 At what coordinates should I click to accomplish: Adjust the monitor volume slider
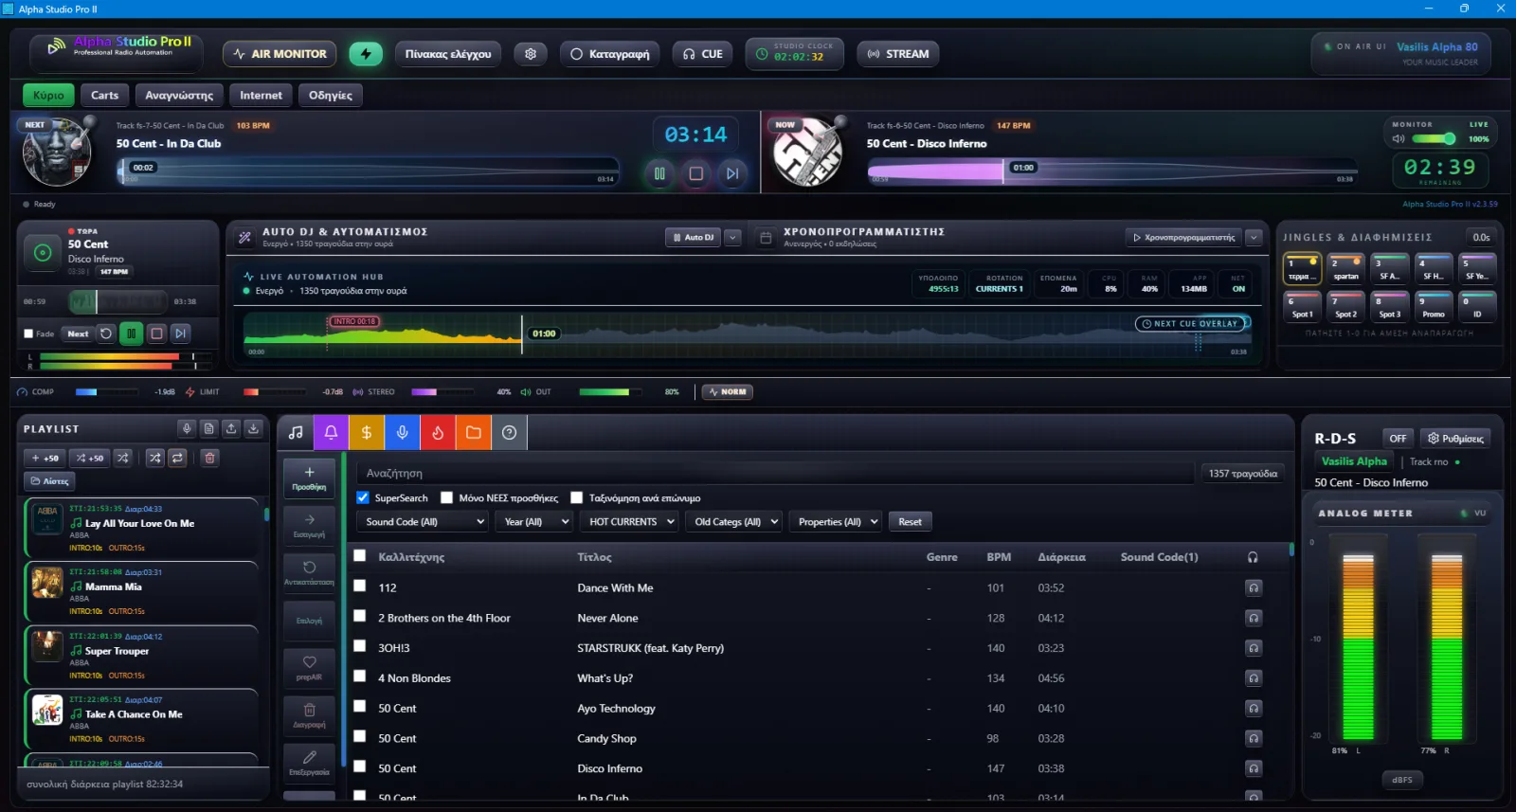[1432, 138]
